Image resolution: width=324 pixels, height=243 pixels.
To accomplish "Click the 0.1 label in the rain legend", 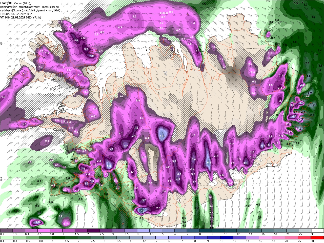I will pos(2,241).
